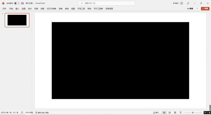211x115 pixels.
Task: Click into the 搜索(Alt+Q) search box
Action: [106, 3]
